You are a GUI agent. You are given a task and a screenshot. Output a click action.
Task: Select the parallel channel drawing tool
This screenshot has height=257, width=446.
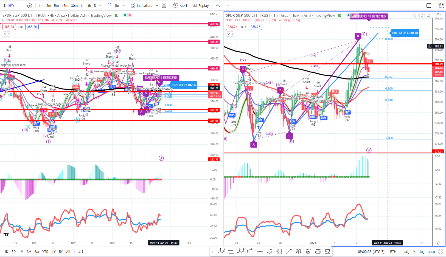pos(270,251)
